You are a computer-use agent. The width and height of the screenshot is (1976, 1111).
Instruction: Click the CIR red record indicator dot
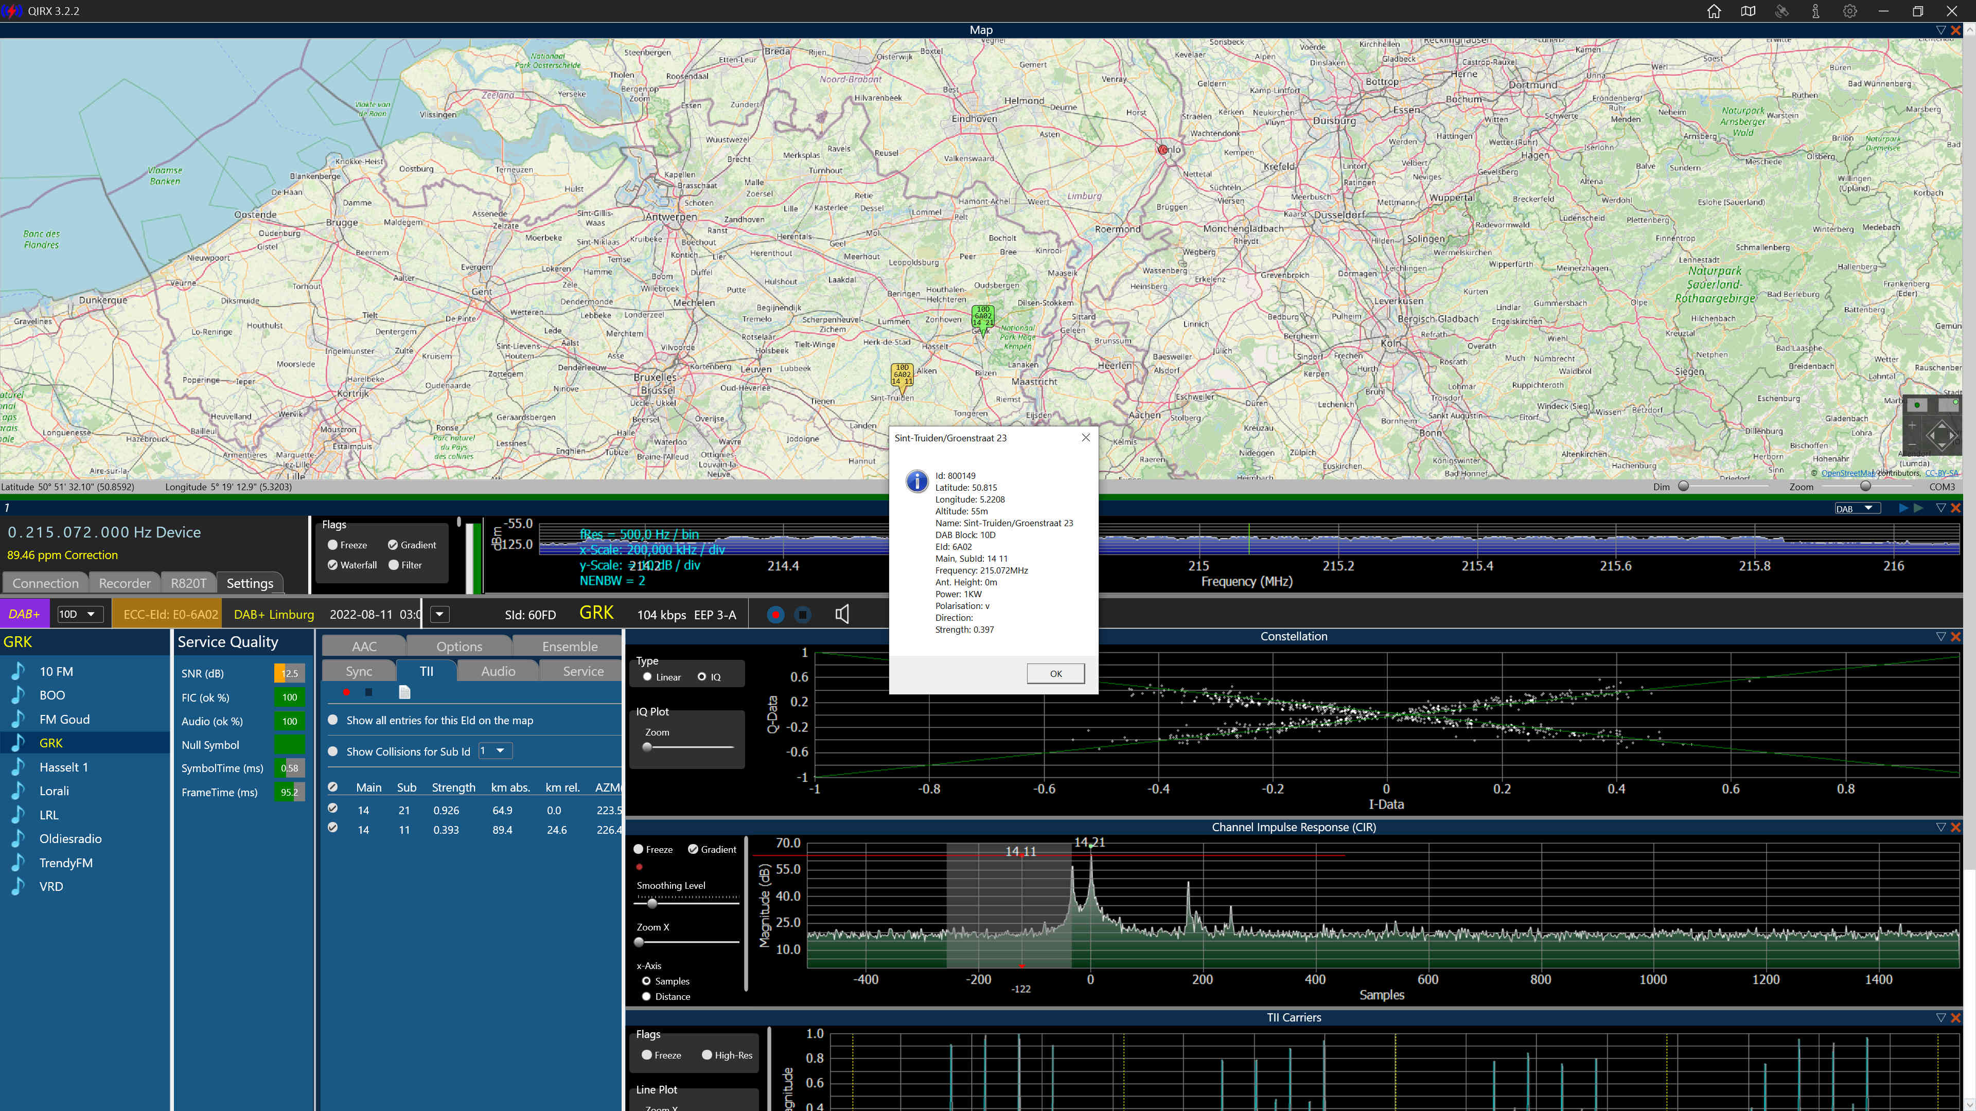[639, 867]
